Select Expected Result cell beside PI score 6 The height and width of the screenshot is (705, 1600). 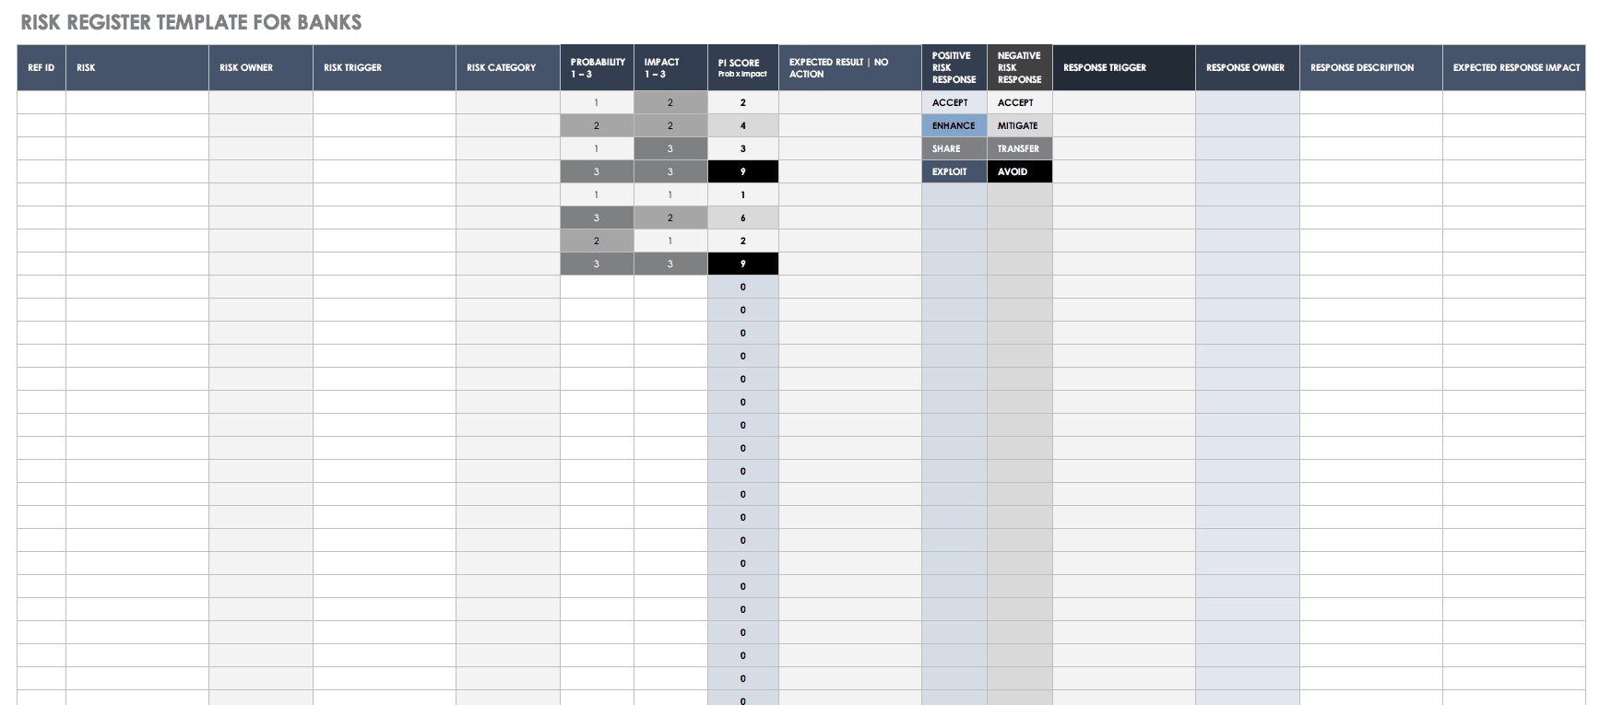(x=850, y=217)
